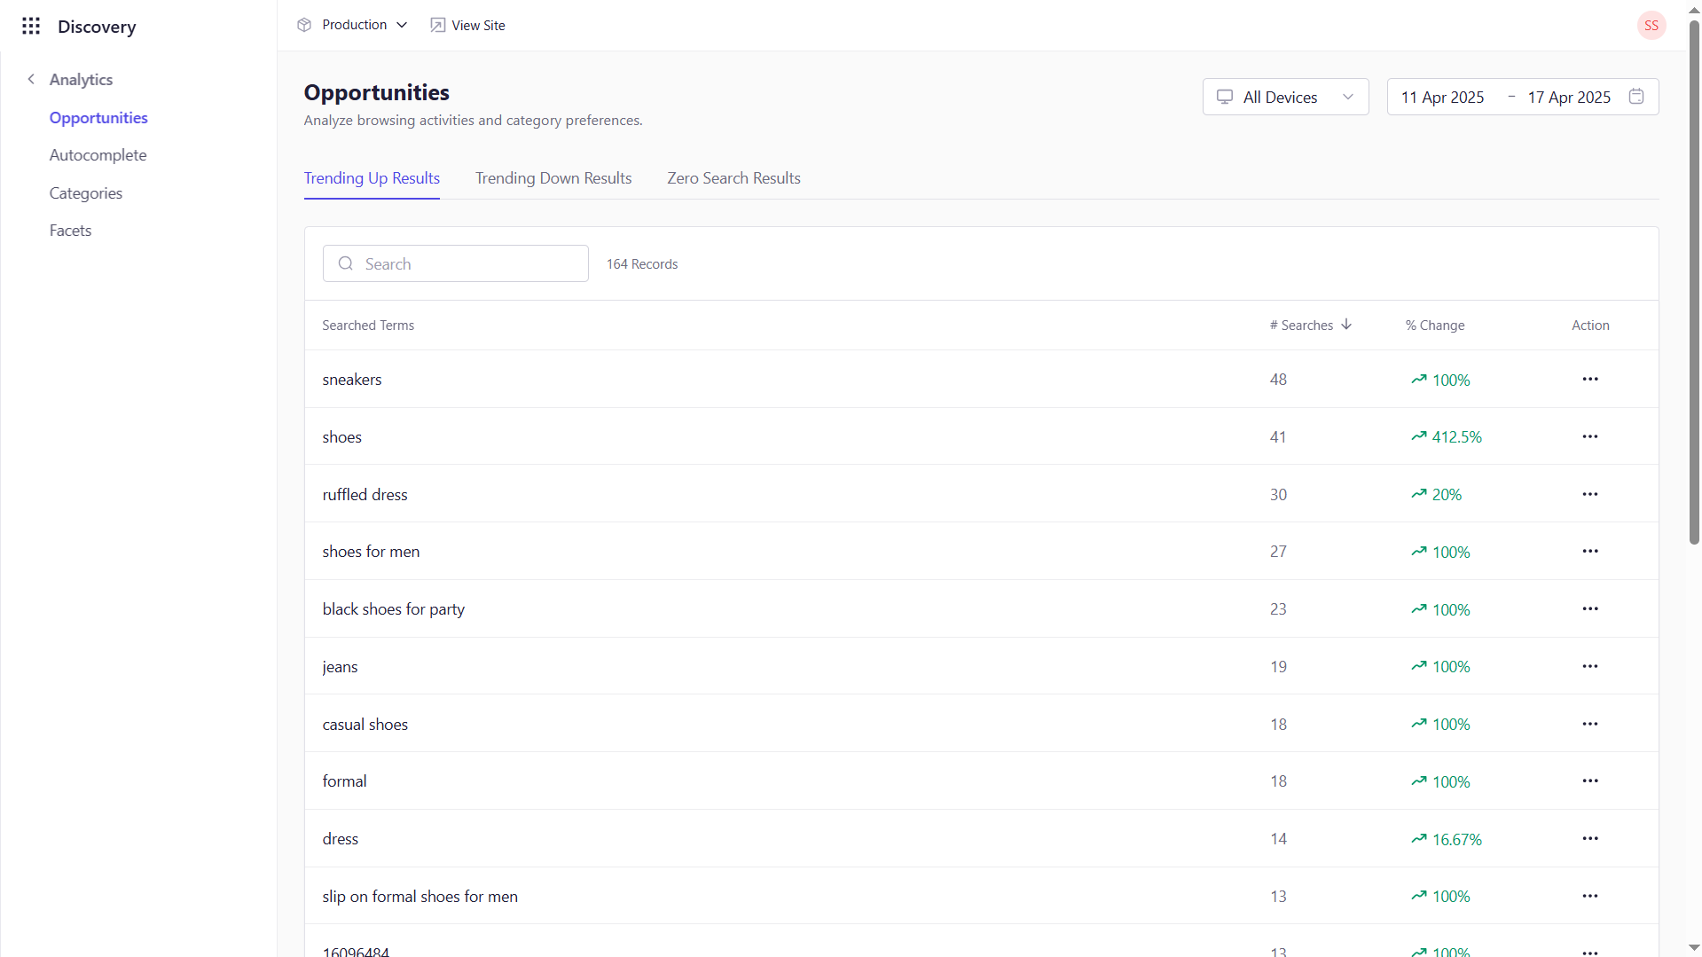This screenshot has width=1702, height=957.
Task: Open the All Devices dropdown
Action: pos(1285,97)
